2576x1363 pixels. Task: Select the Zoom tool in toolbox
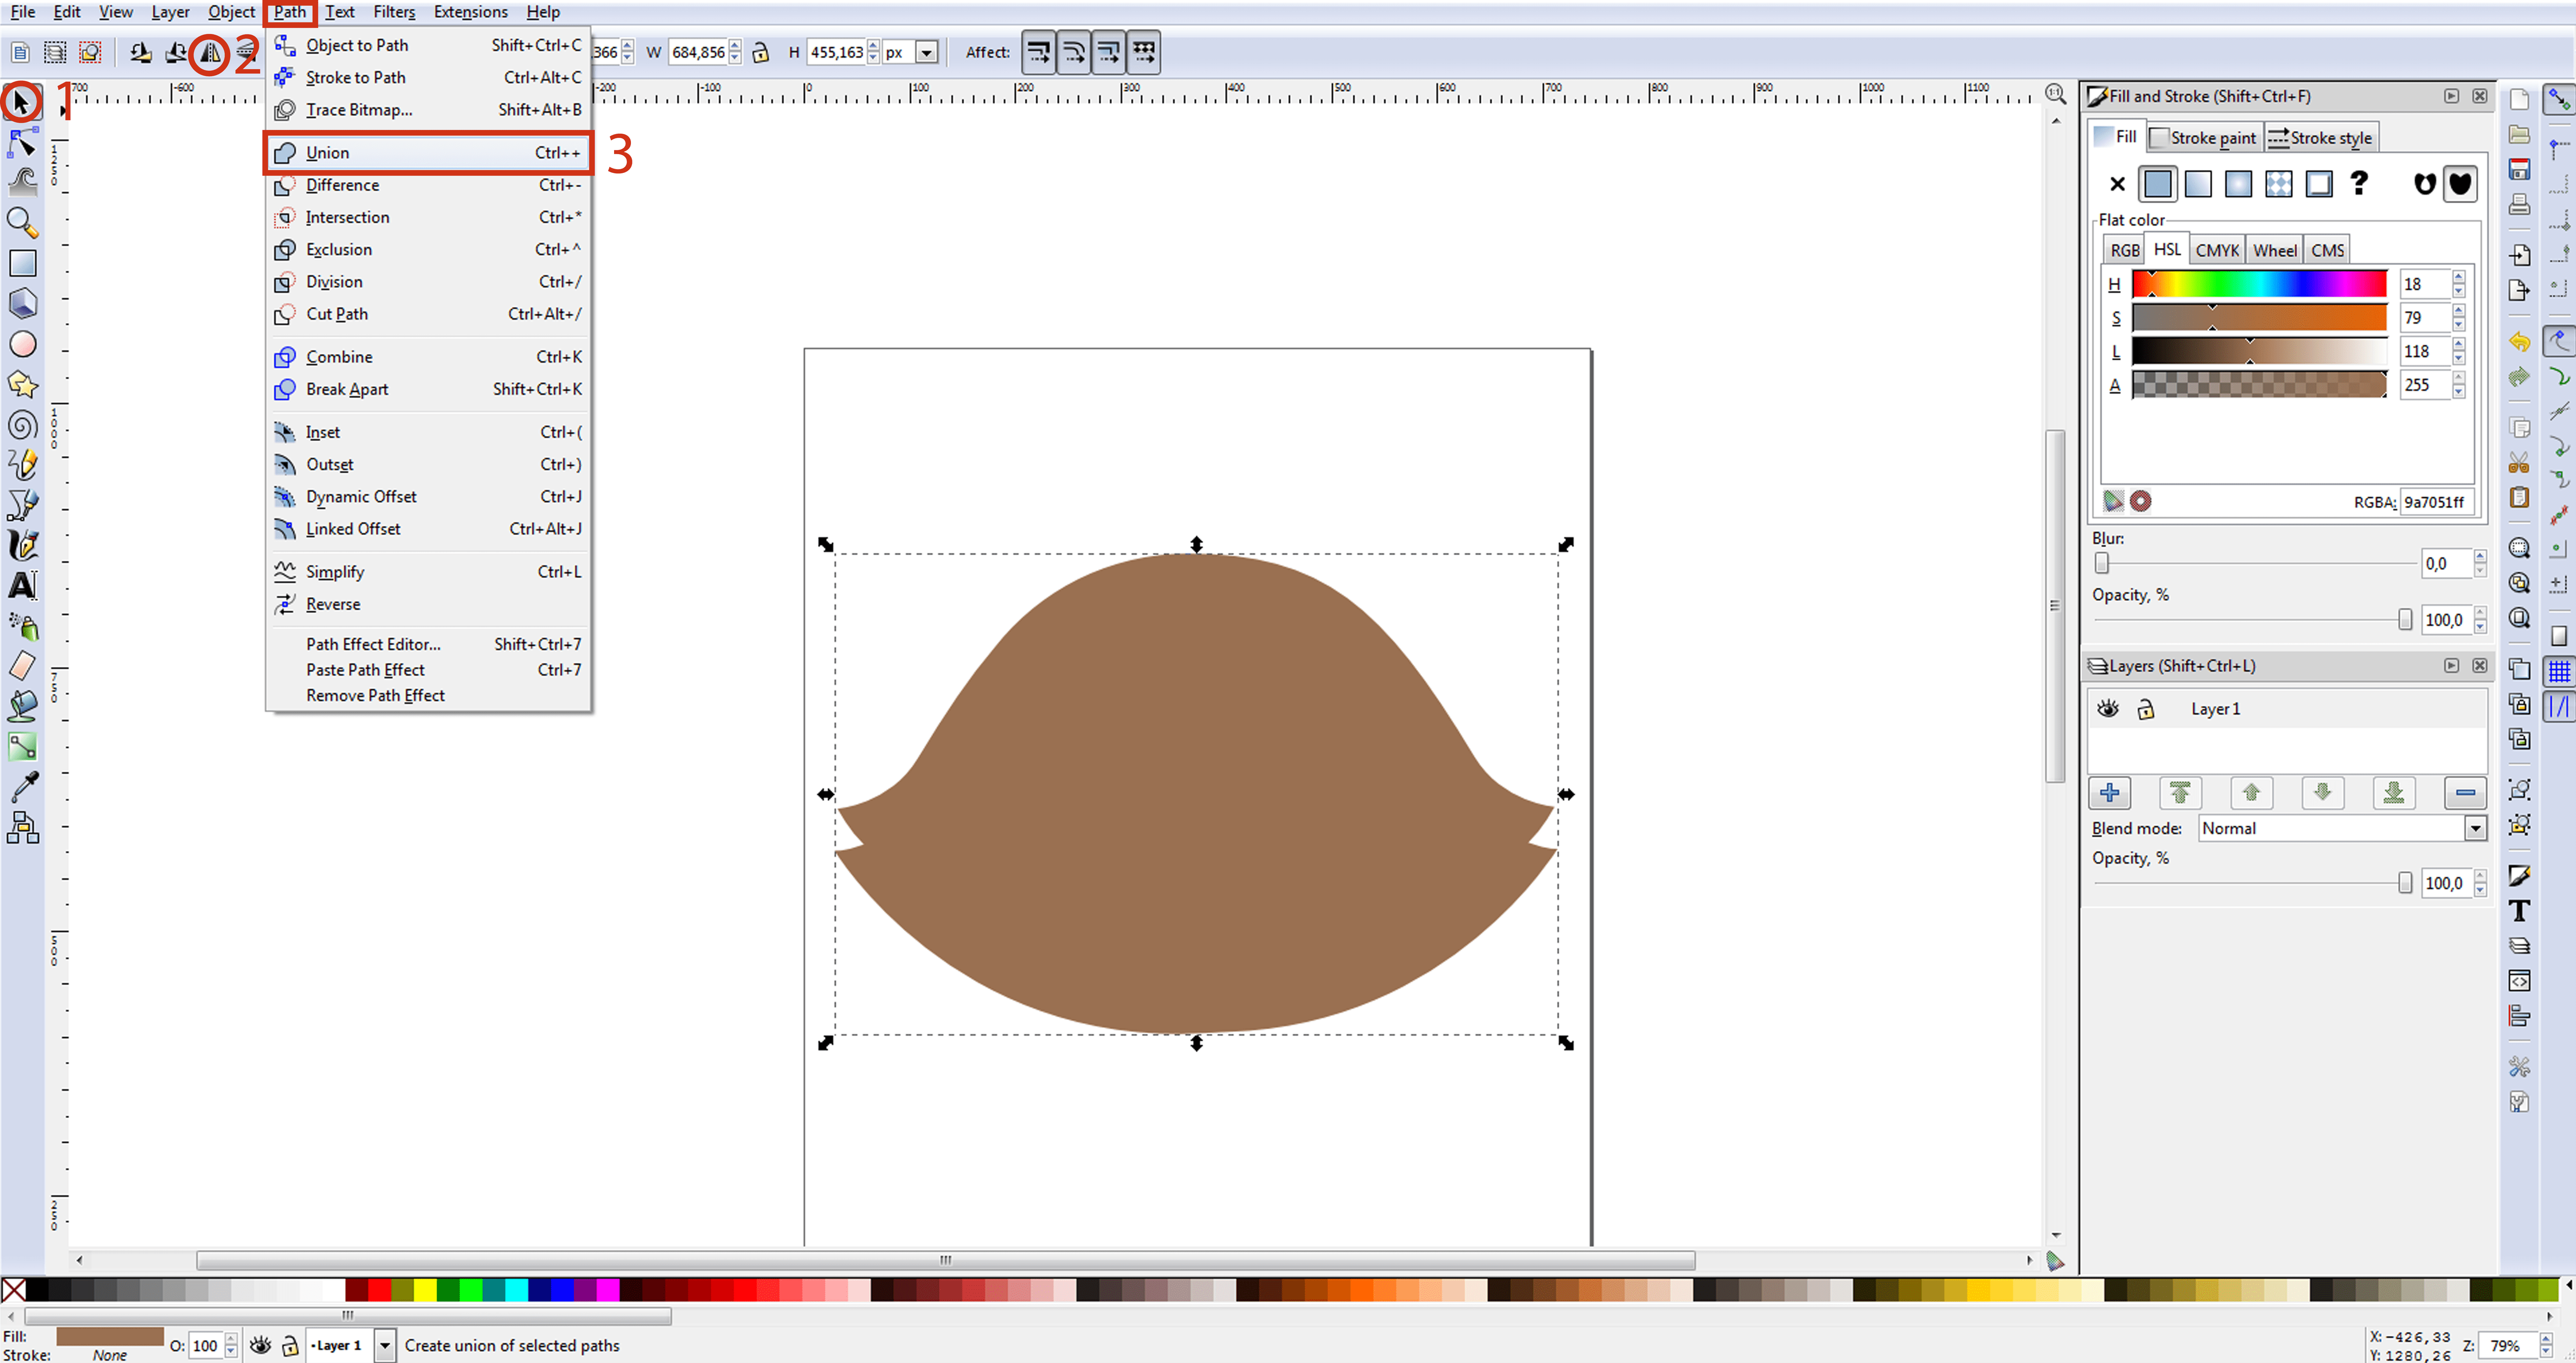(x=22, y=222)
